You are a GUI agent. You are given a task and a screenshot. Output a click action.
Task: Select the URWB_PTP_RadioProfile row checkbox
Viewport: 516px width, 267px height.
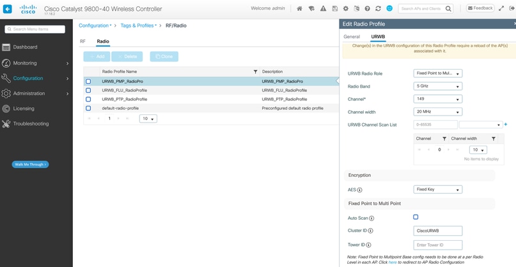click(x=88, y=99)
